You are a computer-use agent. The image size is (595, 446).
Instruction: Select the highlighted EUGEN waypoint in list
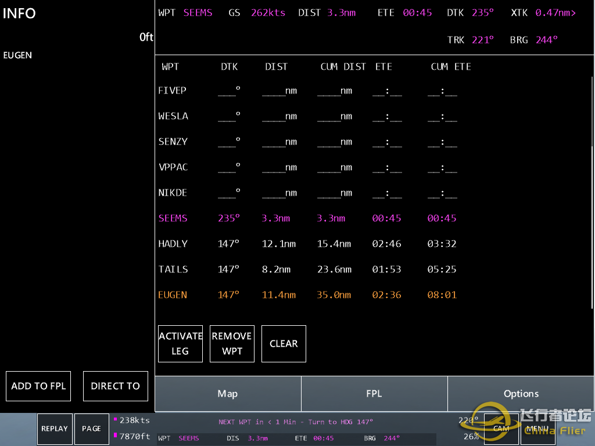(x=308, y=294)
